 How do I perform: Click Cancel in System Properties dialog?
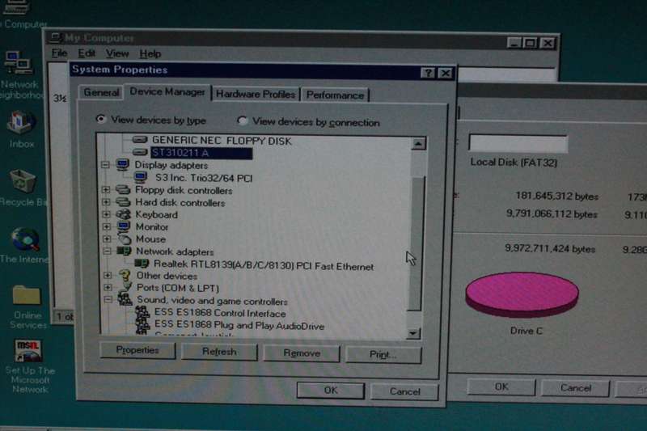click(404, 391)
